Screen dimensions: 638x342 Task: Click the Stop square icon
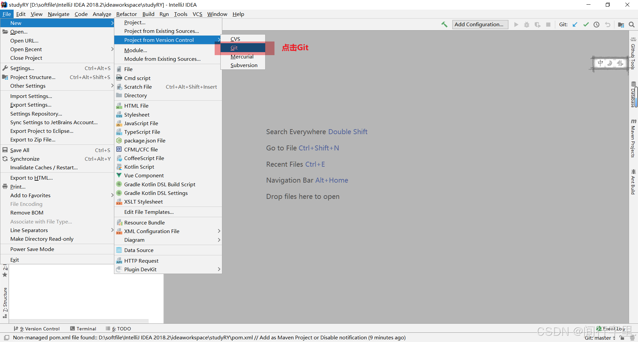click(548, 25)
